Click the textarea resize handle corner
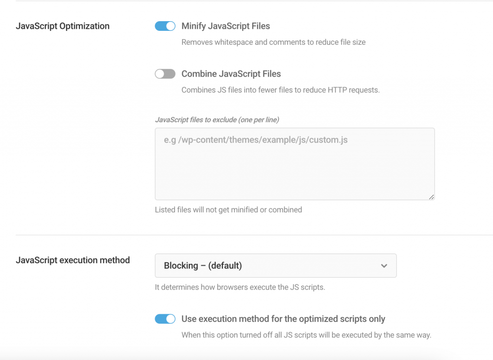Viewport: 493px width, 360px height. (431, 197)
